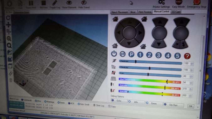This screenshot has width=212, height=119.
Task: Move X axis left with pad left arrow
Action: click(119, 33)
